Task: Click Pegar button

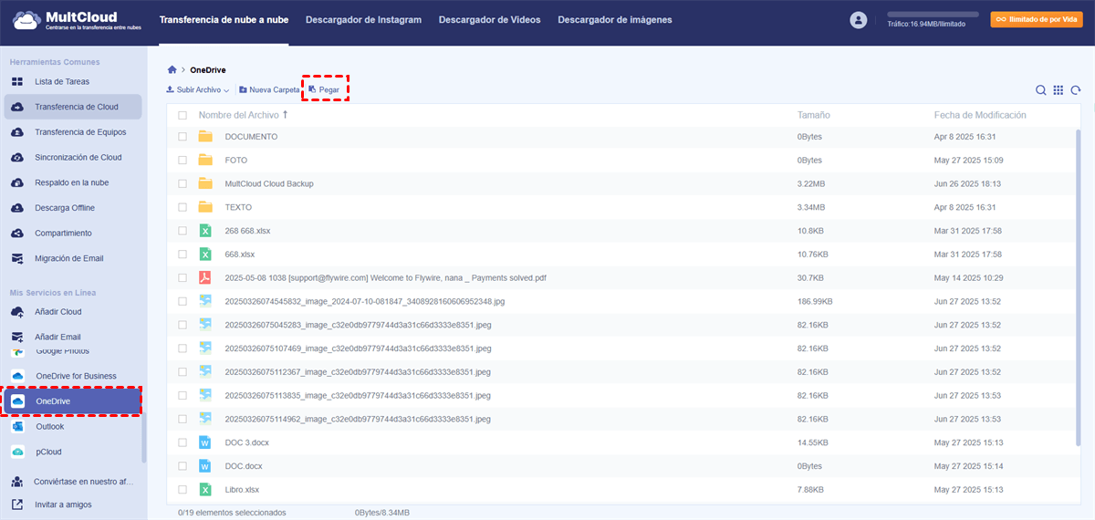Action: [324, 90]
